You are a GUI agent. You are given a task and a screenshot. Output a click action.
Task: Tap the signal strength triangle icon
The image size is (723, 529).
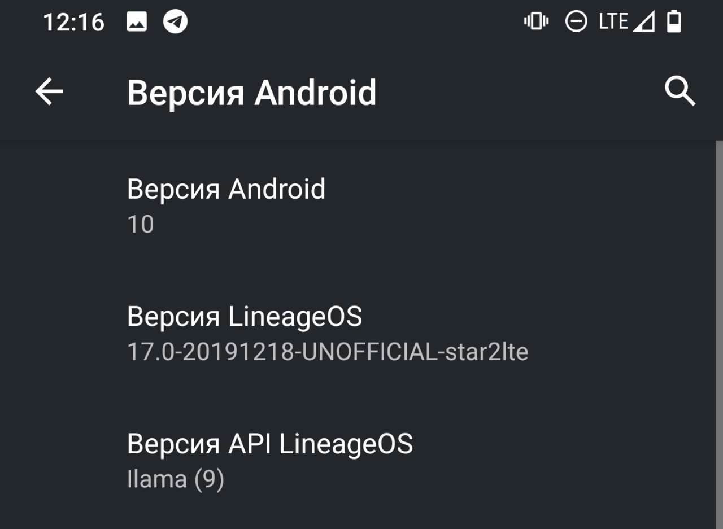coord(643,22)
